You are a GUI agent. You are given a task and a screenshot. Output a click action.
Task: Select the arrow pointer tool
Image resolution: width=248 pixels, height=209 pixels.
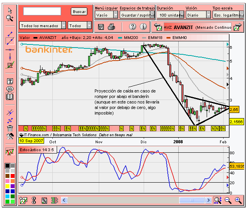click(10, 11)
